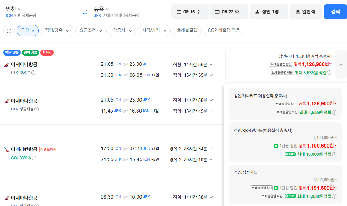Click the 최저가 red tag
The width and height of the screenshot is (347, 206).
click(x=47, y=52)
